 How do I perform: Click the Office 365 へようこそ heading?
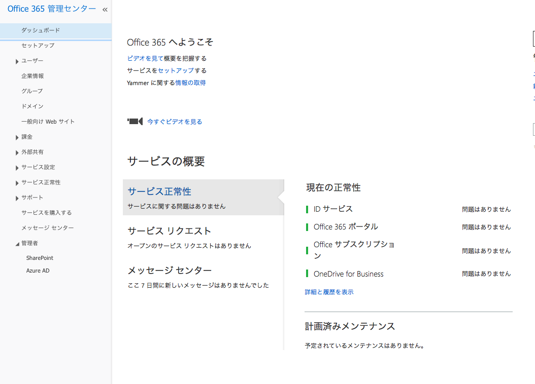(170, 42)
